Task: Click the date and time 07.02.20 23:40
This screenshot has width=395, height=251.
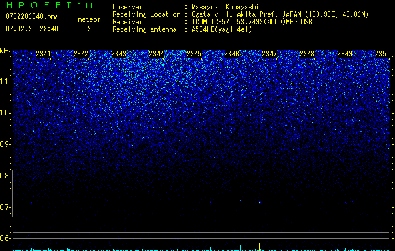Action: click(x=32, y=29)
